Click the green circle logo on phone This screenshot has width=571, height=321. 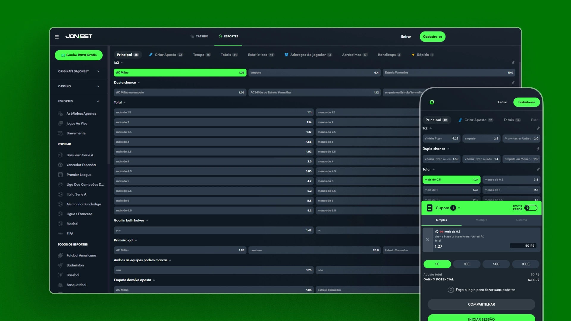[x=432, y=102]
